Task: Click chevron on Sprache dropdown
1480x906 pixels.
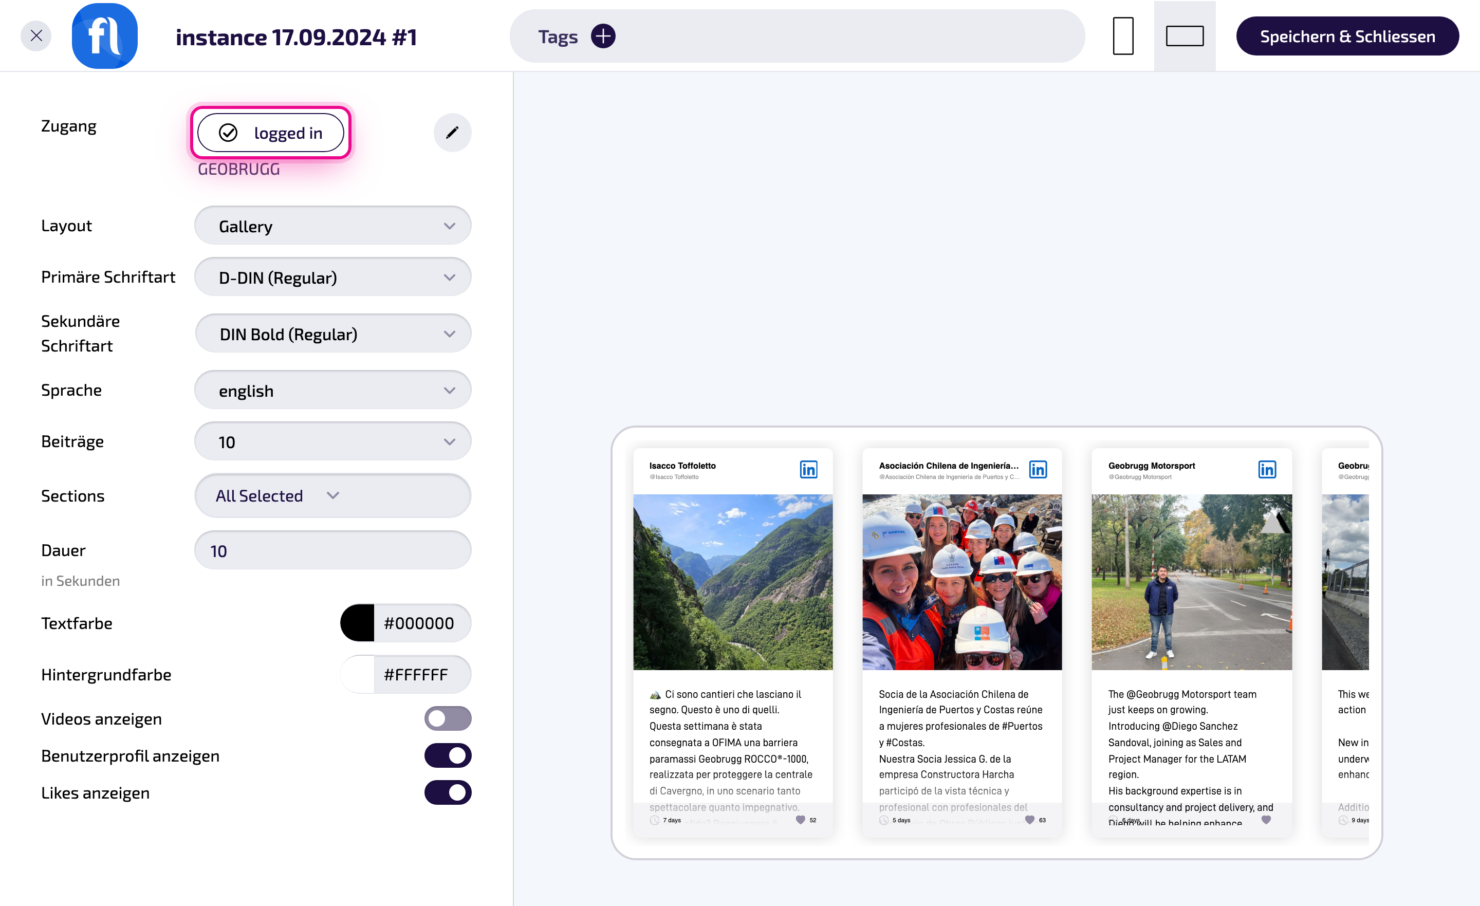Action: pyautogui.click(x=449, y=391)
